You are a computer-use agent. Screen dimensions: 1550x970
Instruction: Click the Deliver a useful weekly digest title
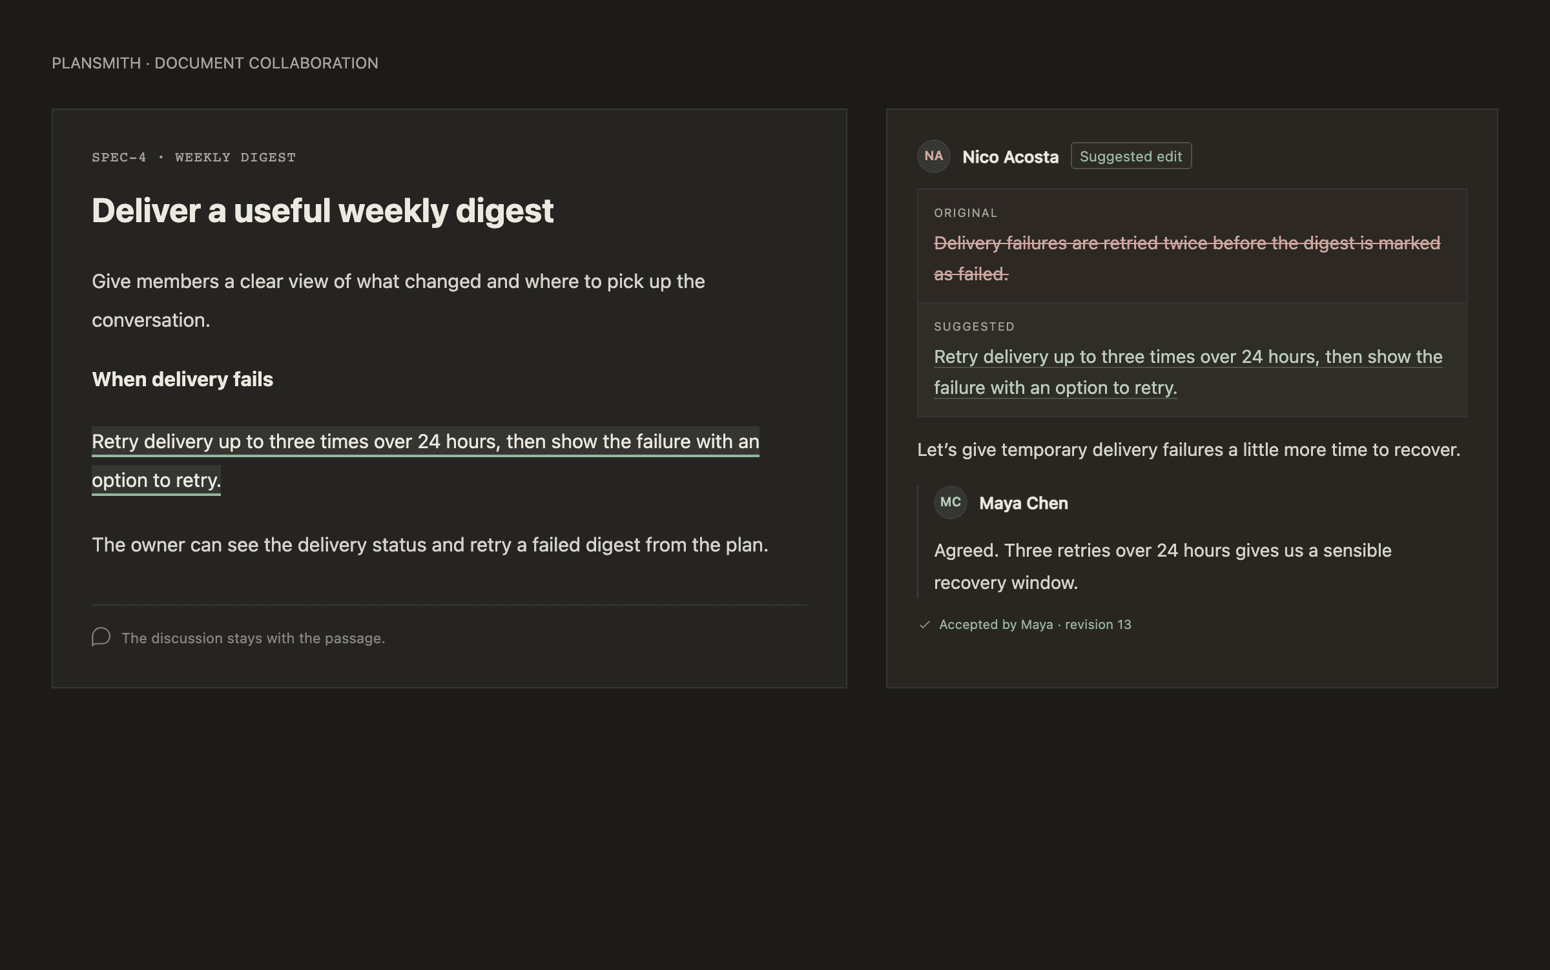(322, 211)
